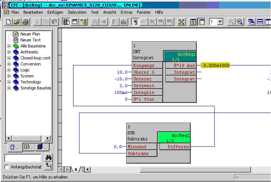Expand the Alle Bausteine node

point(9,46)
